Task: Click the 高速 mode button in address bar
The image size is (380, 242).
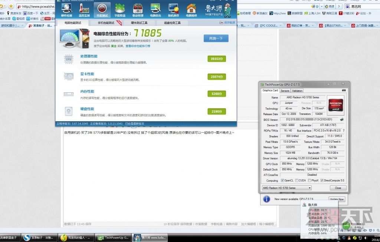Action: pos(330,6)
